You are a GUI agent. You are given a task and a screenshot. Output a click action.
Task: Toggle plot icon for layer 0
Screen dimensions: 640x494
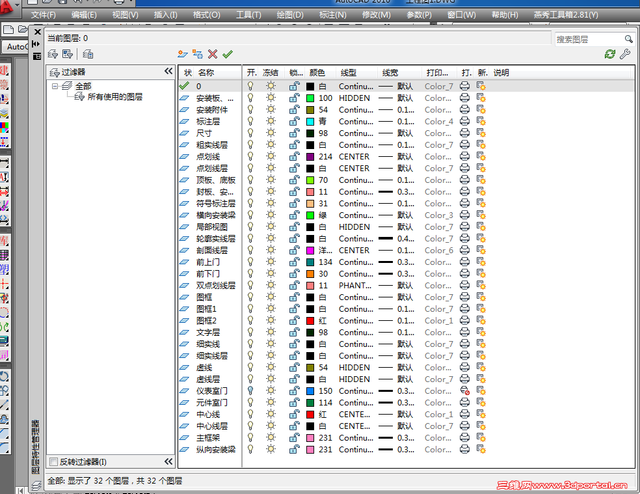coord(465,86)
